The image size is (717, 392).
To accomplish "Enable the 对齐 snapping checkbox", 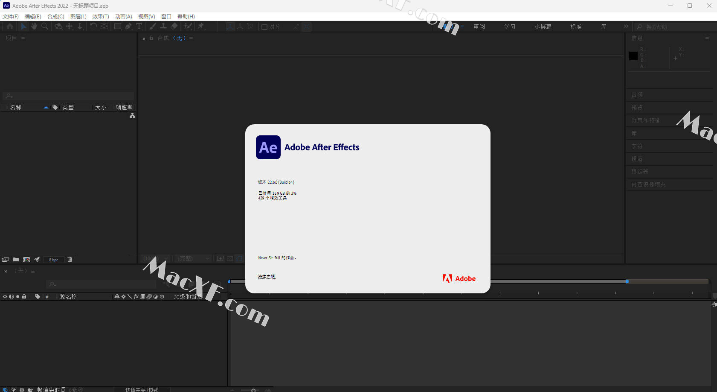I will (x=264, y=27).
